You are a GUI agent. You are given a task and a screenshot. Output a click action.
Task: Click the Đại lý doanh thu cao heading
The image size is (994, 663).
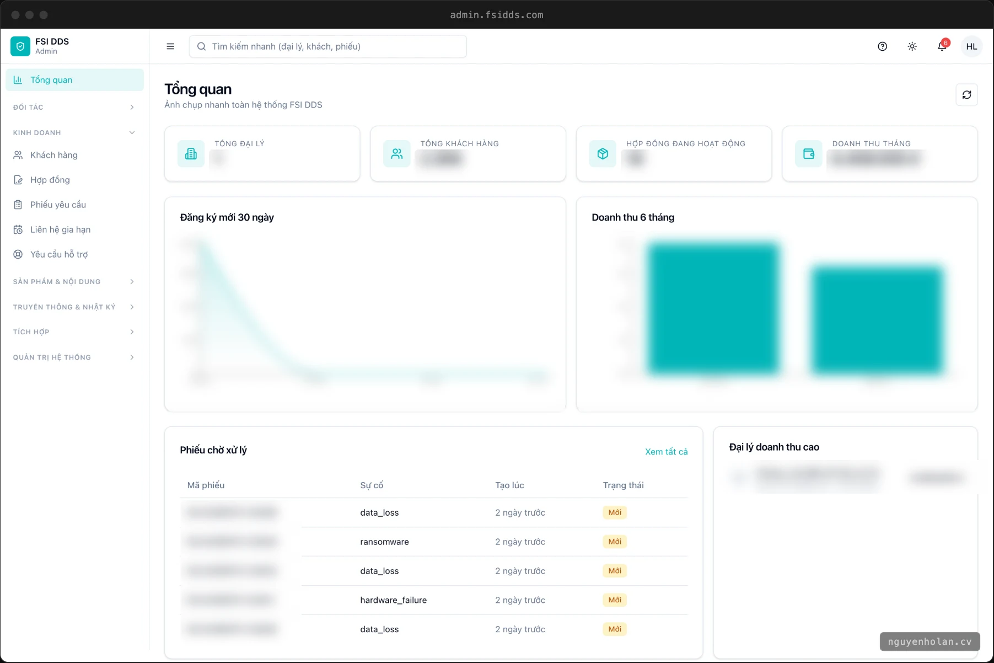774,447
